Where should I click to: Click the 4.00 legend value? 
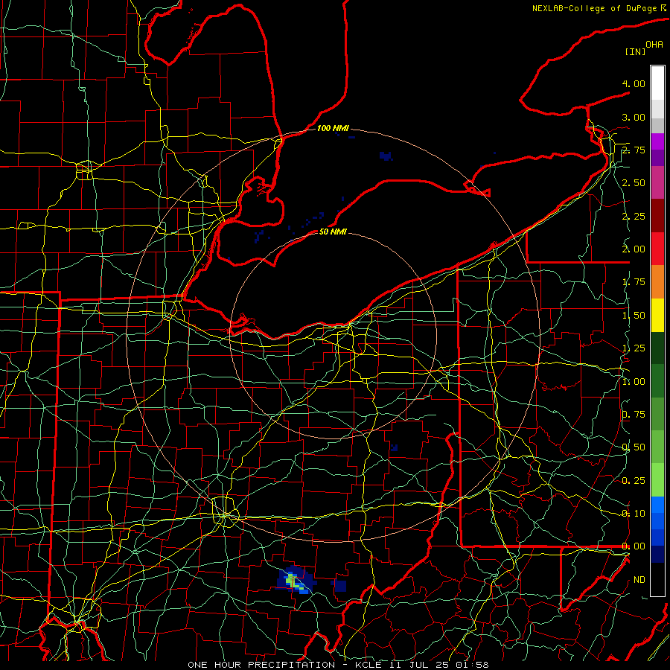coord(634,83)
